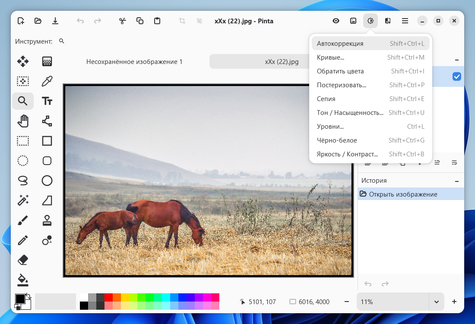Viewport: 475px width, 324px height.
Task: Click the Cut scissors icon in toolbar
Action: pos(123,21)
